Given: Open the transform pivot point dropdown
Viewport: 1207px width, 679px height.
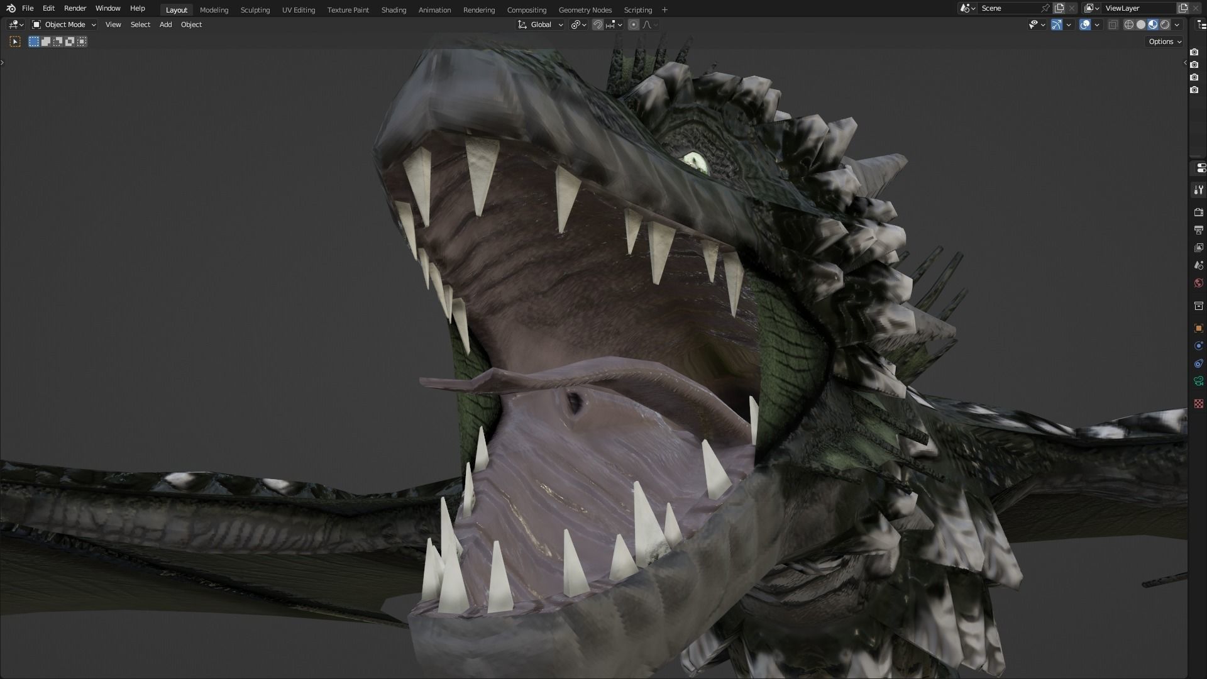Looking at the screenshot, I should 578,25.
